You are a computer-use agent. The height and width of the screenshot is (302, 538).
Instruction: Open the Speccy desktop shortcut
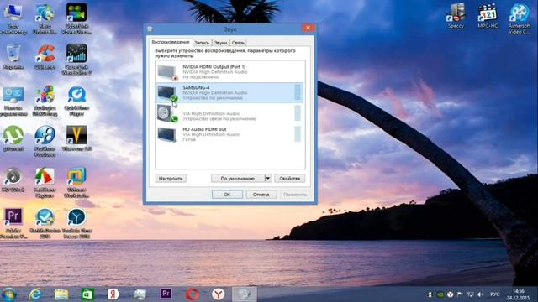coord(456,15)
